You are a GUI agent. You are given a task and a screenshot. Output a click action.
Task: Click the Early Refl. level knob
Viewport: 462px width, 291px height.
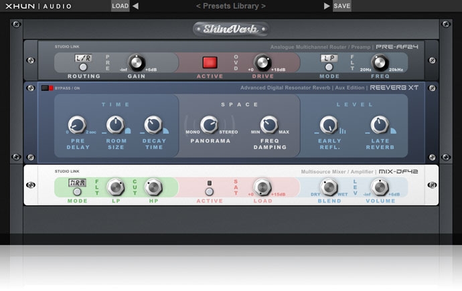click(328, 124)
